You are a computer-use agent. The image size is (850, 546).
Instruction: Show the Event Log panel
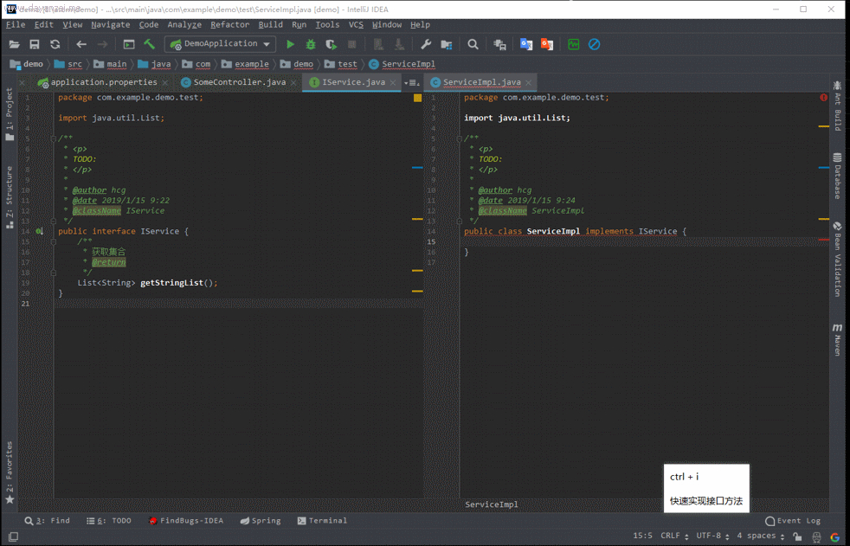pos(793,521)
